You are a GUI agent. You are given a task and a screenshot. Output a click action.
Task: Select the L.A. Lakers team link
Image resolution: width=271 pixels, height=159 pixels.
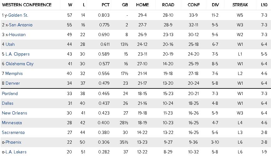pyautogui.click(x=16, y=152)
